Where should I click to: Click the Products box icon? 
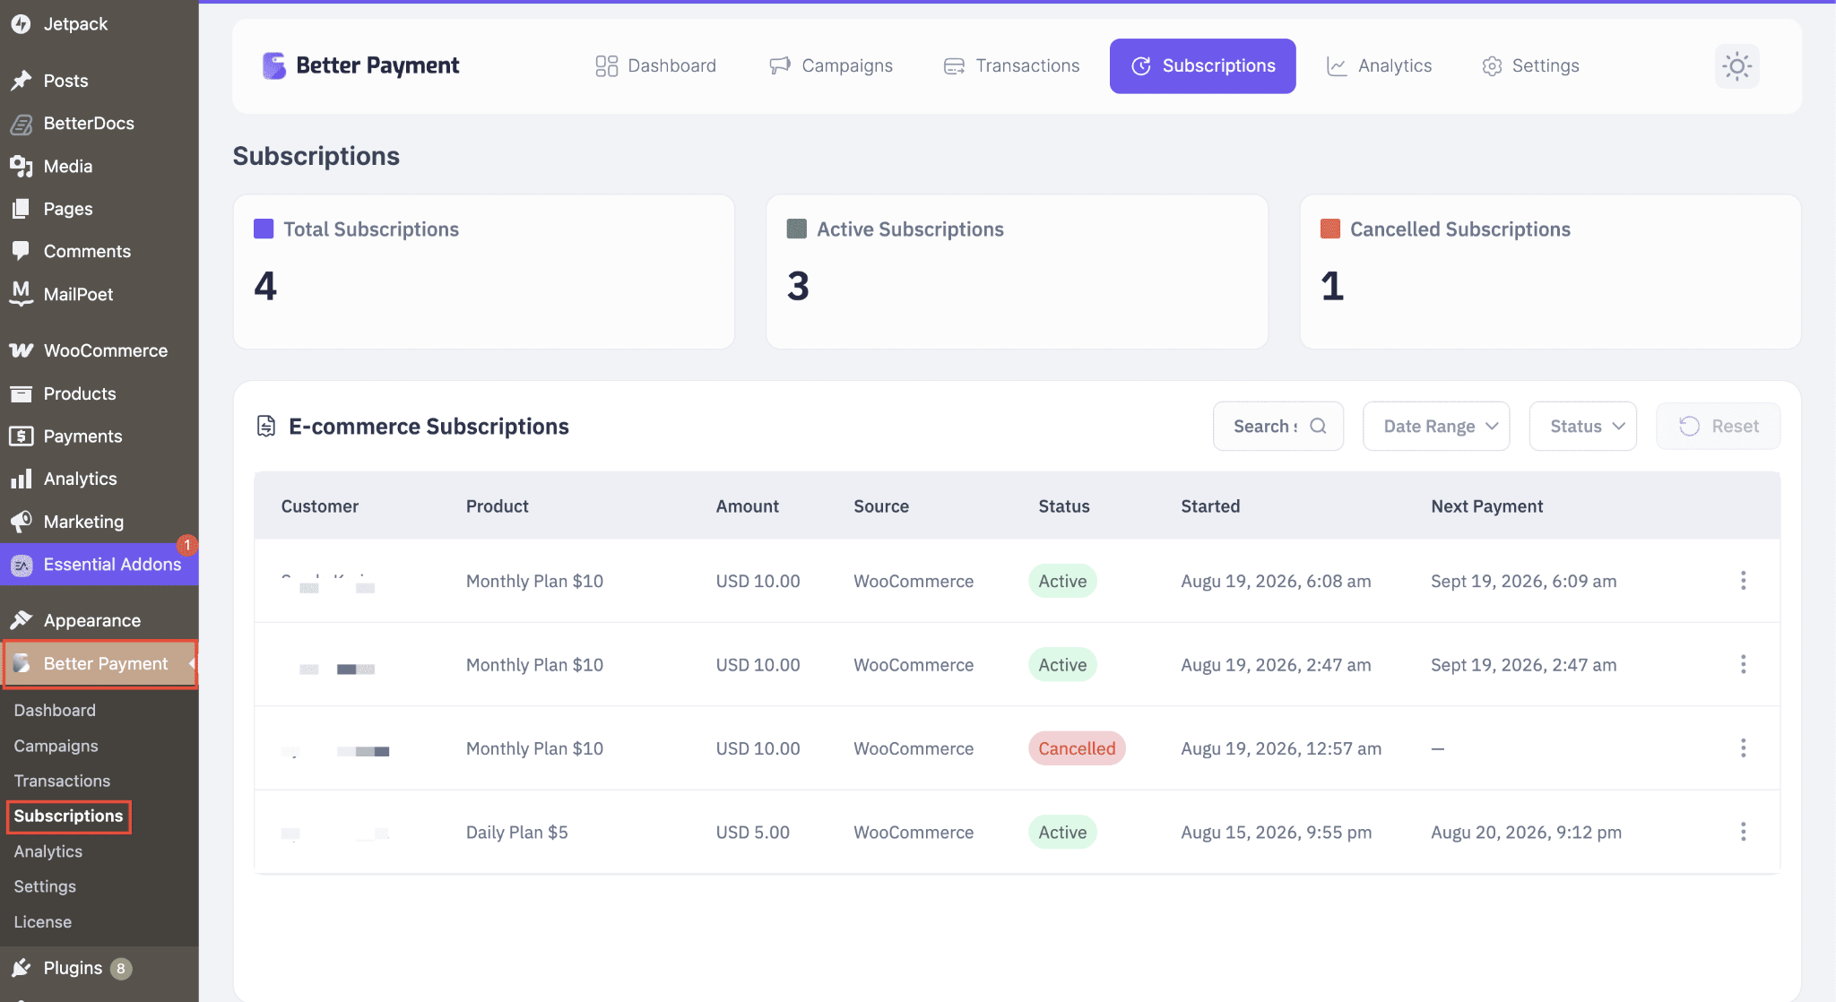(22, 393)
